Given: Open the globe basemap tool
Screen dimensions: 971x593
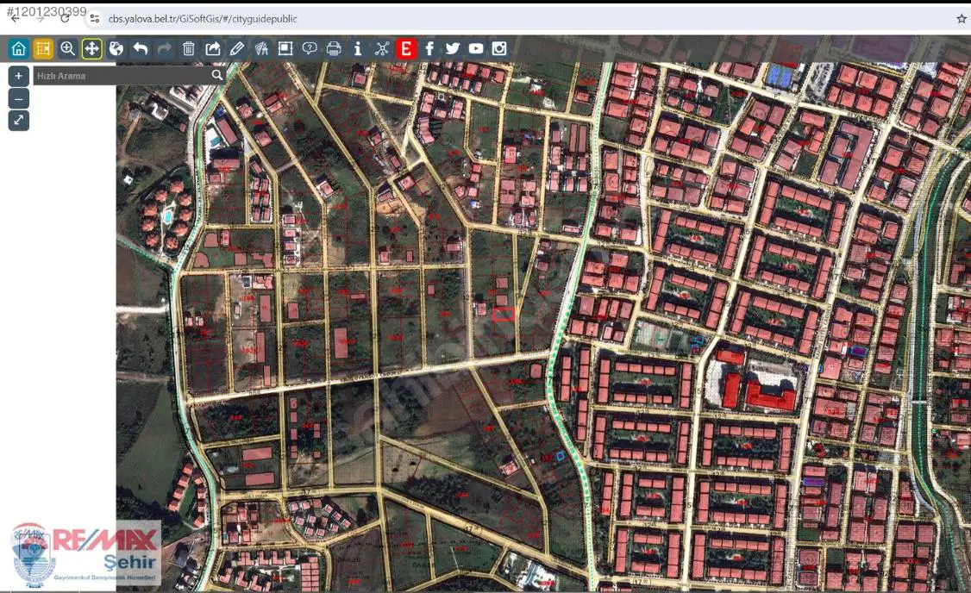Looking at the screenshot, I should (116, 48).
